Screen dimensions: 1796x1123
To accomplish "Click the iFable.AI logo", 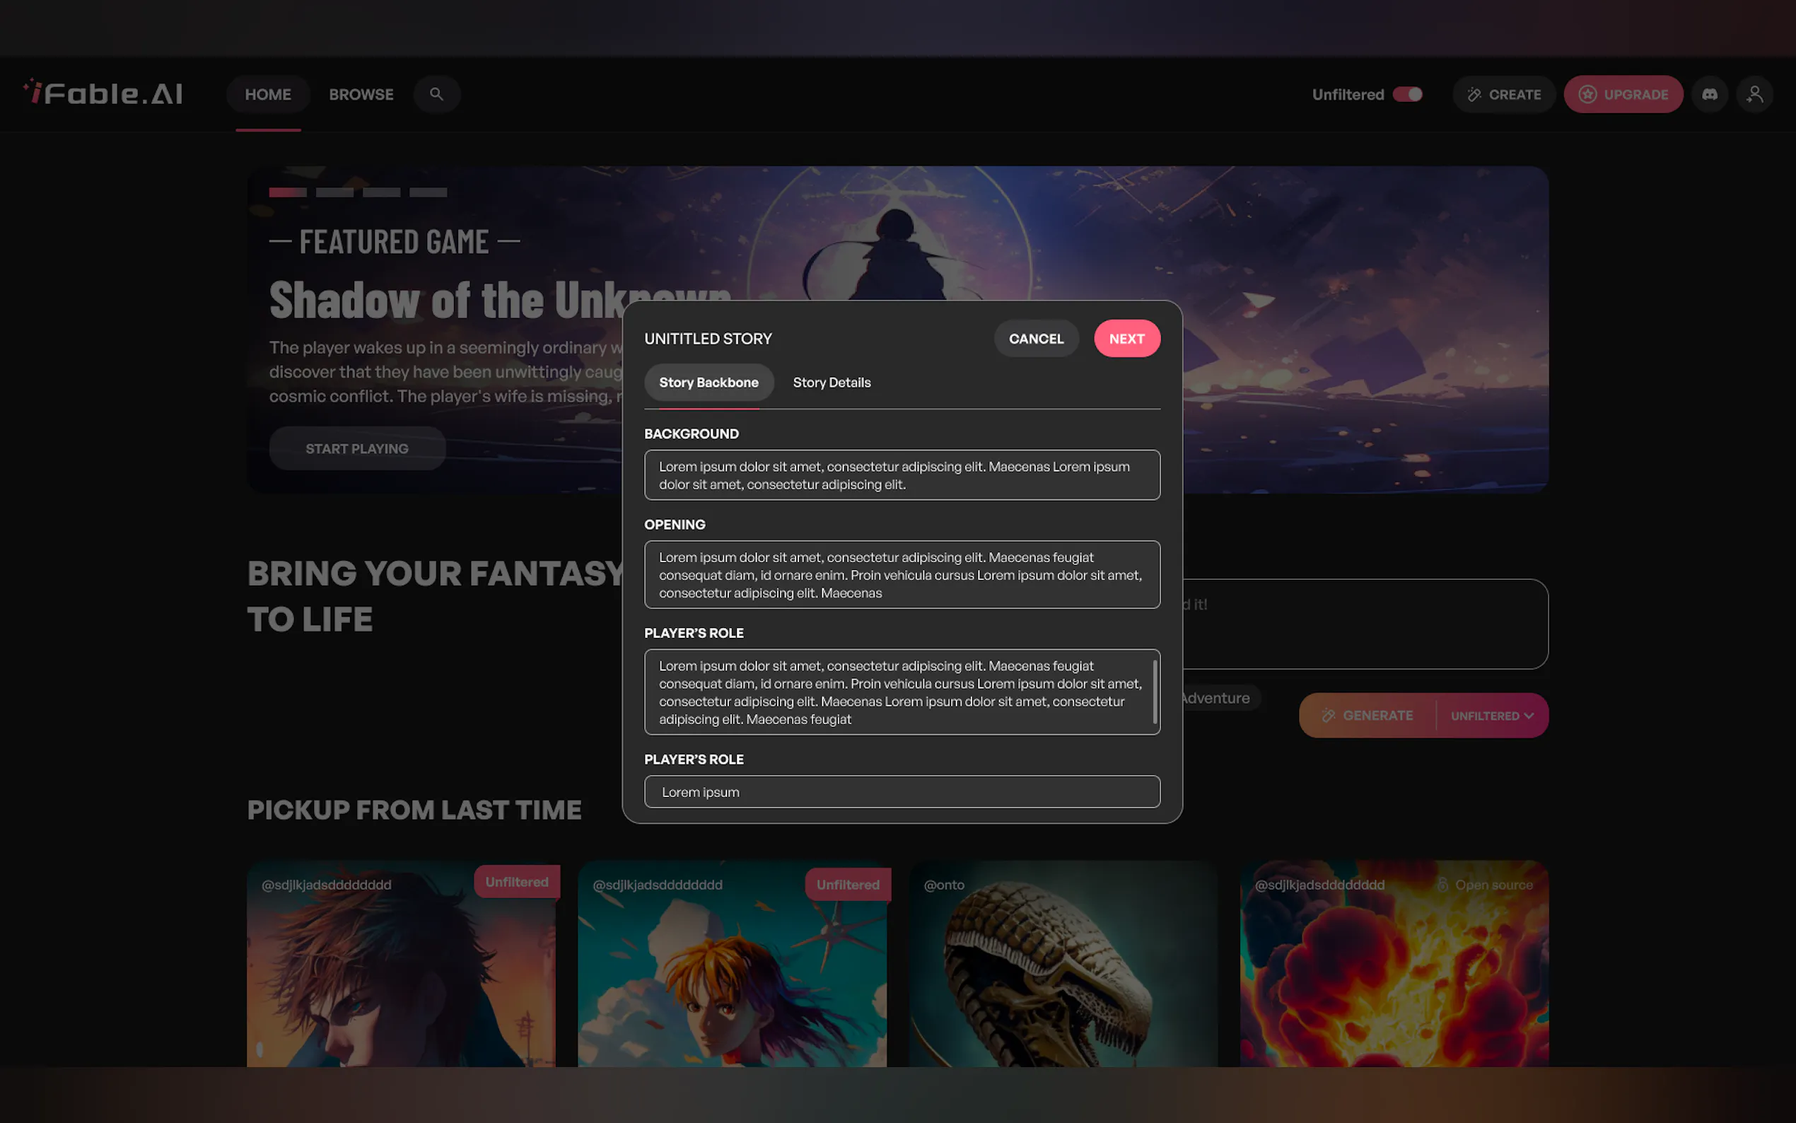I will (103, 93).
